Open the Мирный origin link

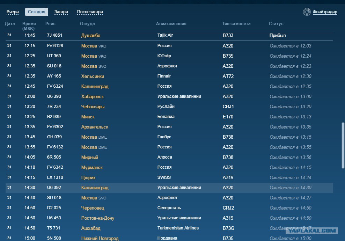pos(89,158)
